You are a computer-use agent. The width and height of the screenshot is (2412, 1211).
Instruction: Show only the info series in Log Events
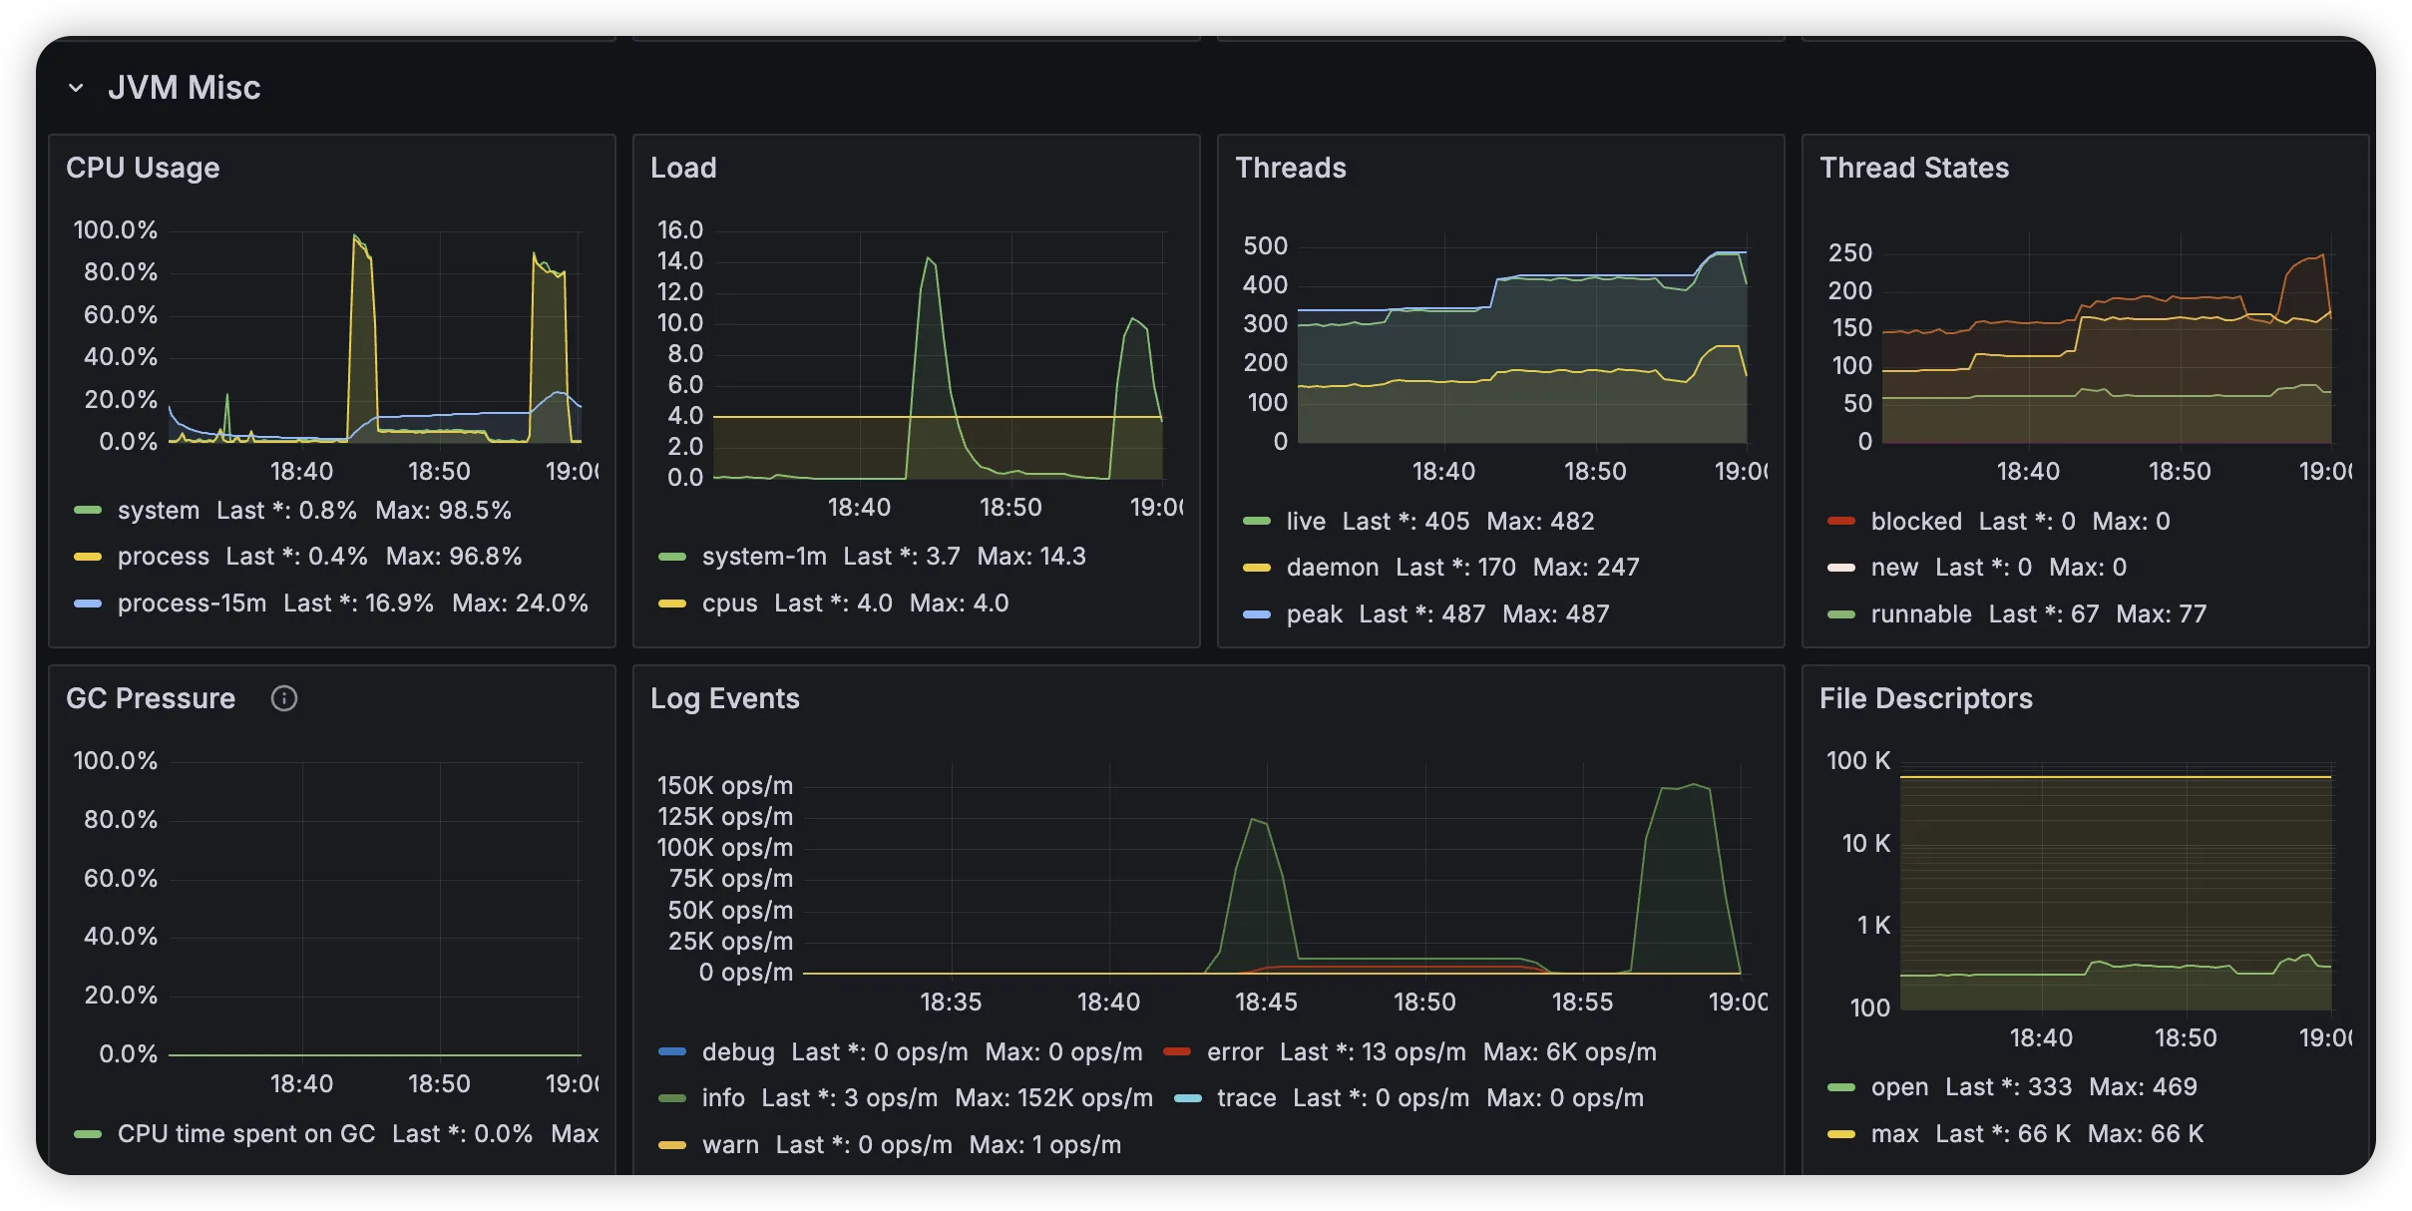723,1098
